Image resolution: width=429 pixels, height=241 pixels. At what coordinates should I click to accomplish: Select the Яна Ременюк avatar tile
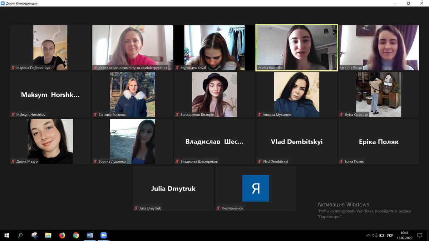pos(255,188)
